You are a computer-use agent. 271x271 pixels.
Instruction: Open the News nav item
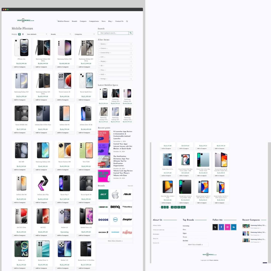click(104, 21)
